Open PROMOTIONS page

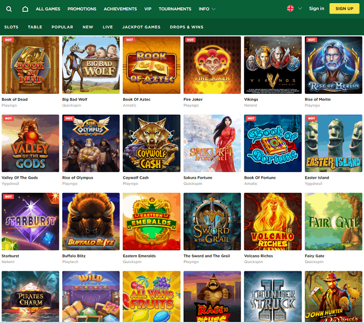82,9
